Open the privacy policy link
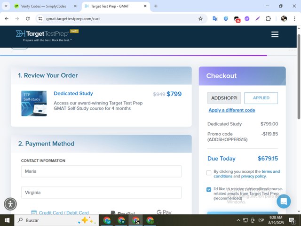 tap(253, 176)
